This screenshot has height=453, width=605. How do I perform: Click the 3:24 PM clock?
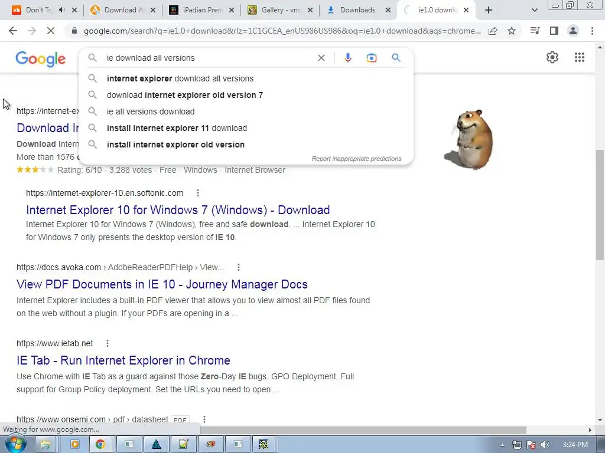click(x=575, y=445)
